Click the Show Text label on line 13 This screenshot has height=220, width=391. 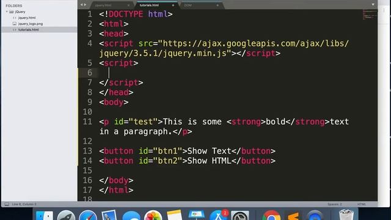tap(209, 151)
